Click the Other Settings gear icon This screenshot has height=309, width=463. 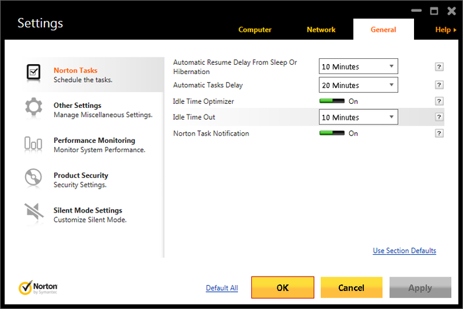pyautogui.click(x=33, y=107)
